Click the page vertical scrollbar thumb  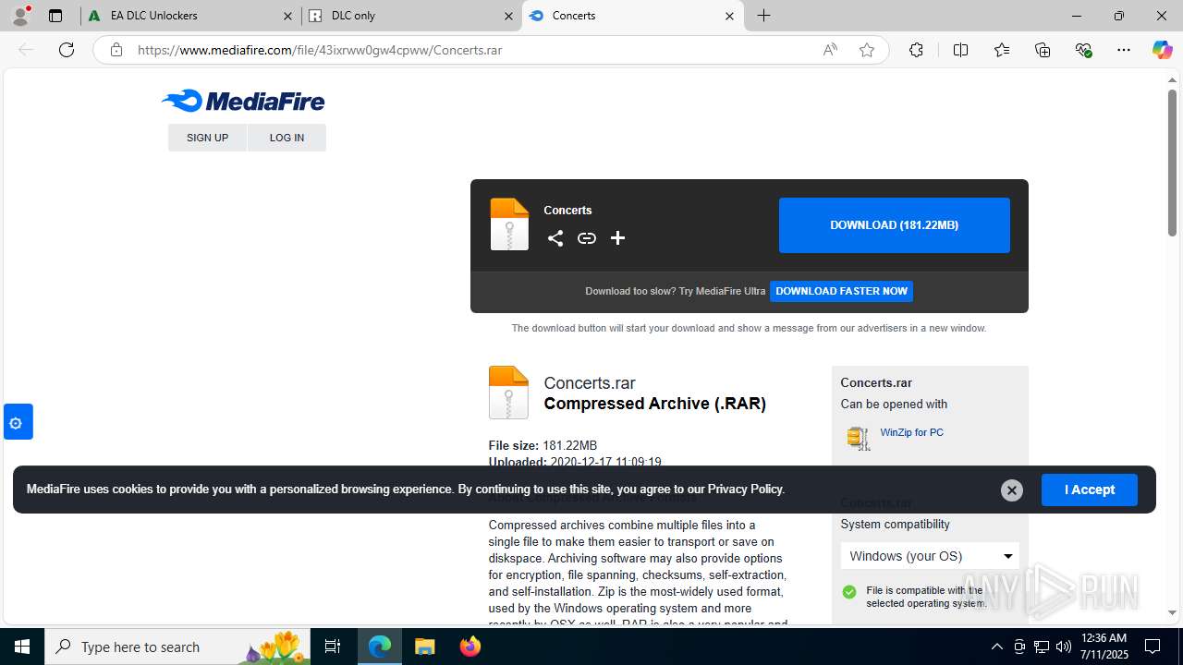(x=1172, y=162)
